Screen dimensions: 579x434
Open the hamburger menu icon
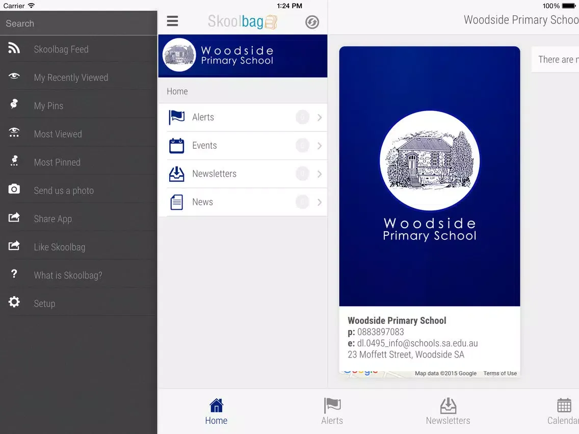pyautogui.click(x=172, y=21)
